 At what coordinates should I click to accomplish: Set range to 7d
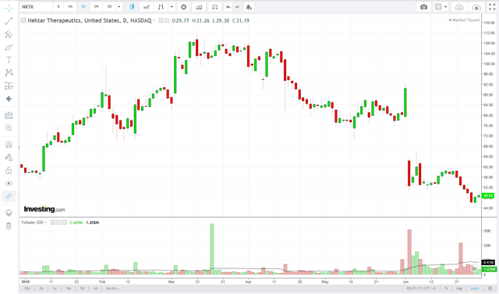(82, 289)
